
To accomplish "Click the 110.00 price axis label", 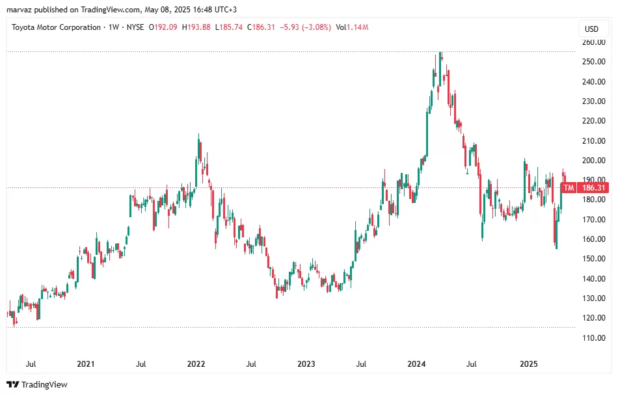I will (593, 337).
